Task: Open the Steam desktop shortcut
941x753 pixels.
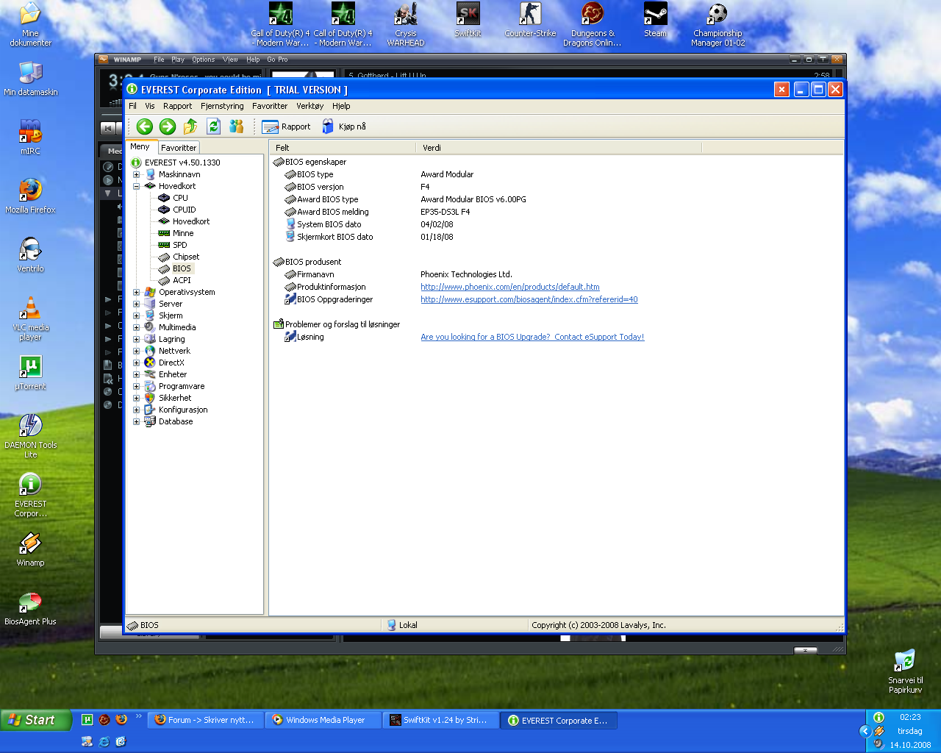Action: tap(655, 19)
